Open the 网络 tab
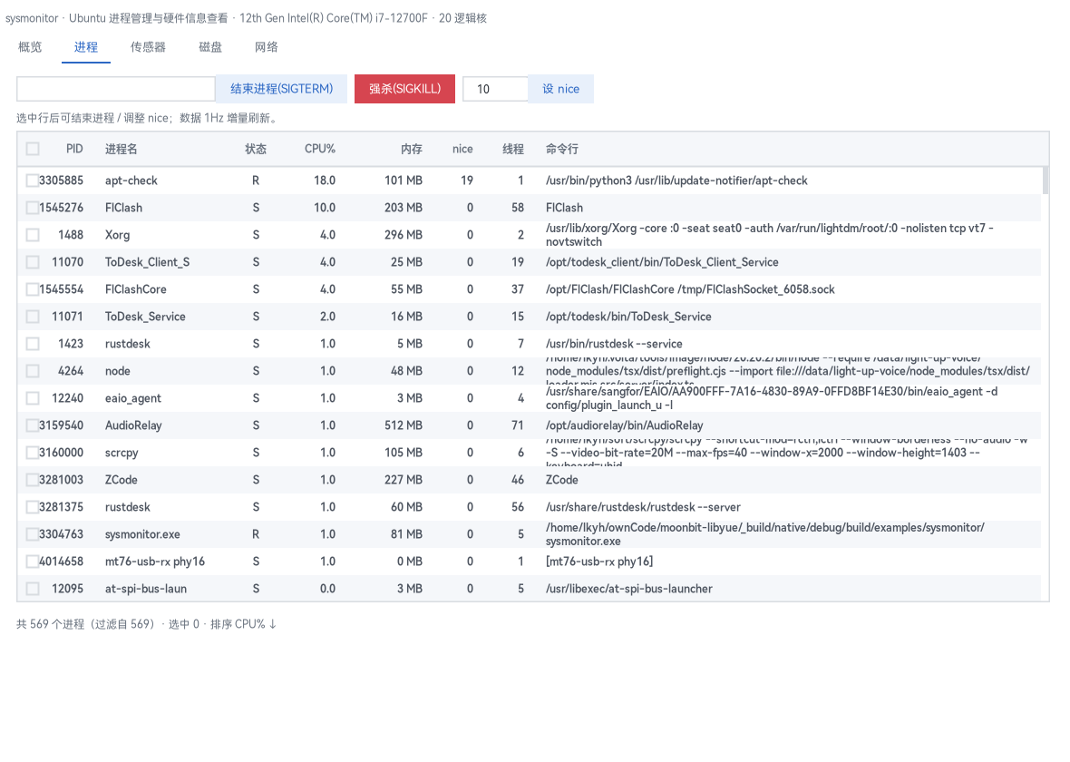Image resolution: width=1070 pixels, height=762 pixels. click(266, 47)
